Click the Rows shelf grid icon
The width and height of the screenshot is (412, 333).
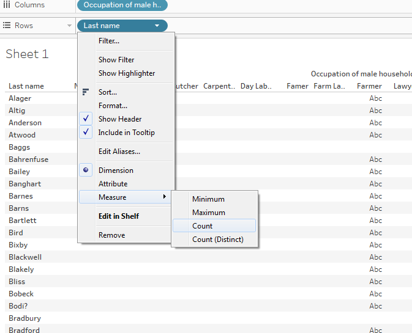coord(7,26)
